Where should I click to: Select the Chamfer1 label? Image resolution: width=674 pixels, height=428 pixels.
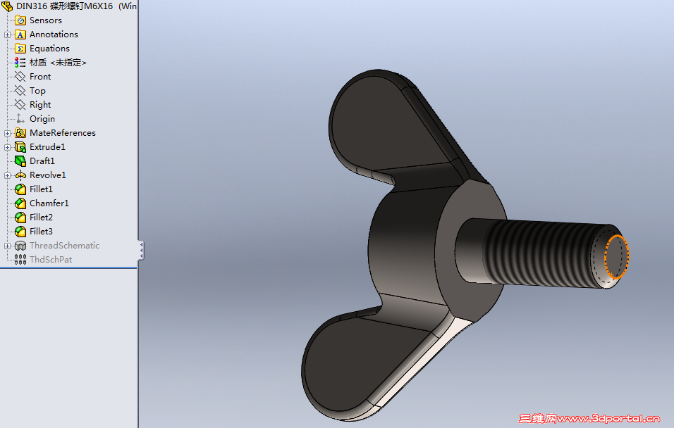pos(49,203)
